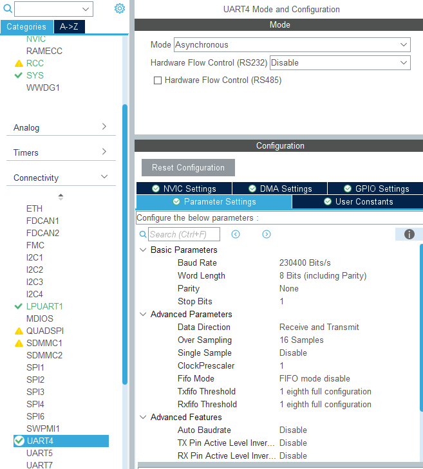Screen dimensions: 423x469
Task: Select SYS in the peripheral list
Action: (35, 75)
